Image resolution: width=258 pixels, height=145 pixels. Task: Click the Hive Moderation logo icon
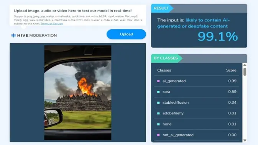click(x=13, y=35)
